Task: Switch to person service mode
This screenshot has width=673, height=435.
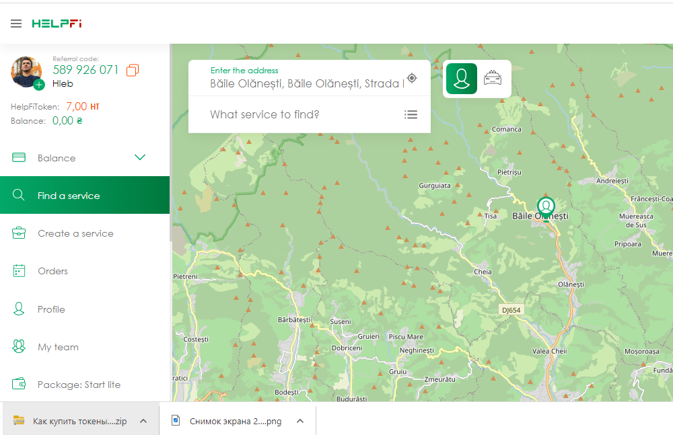Action: pos(461,79)
